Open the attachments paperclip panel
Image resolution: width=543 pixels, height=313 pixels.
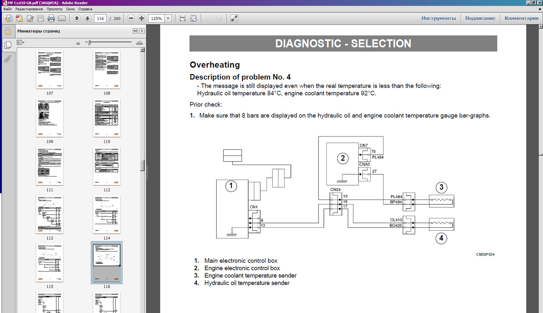(8, 59)
